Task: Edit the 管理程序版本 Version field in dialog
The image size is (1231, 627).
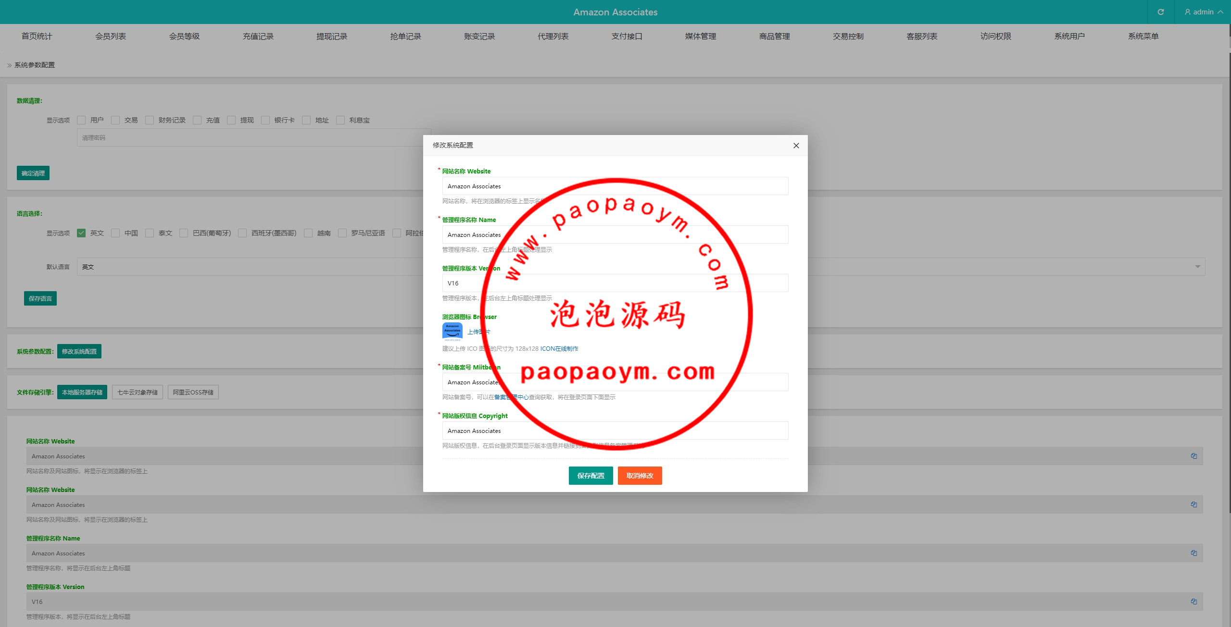Action: point(615,283)
